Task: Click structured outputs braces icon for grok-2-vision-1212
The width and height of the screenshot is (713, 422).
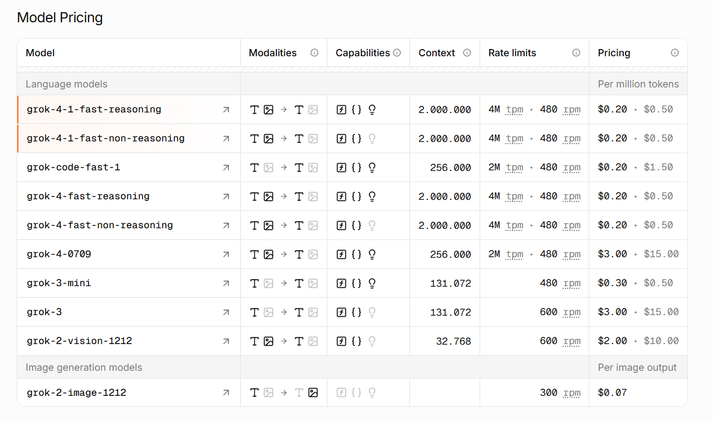Action: pos(356,341)
